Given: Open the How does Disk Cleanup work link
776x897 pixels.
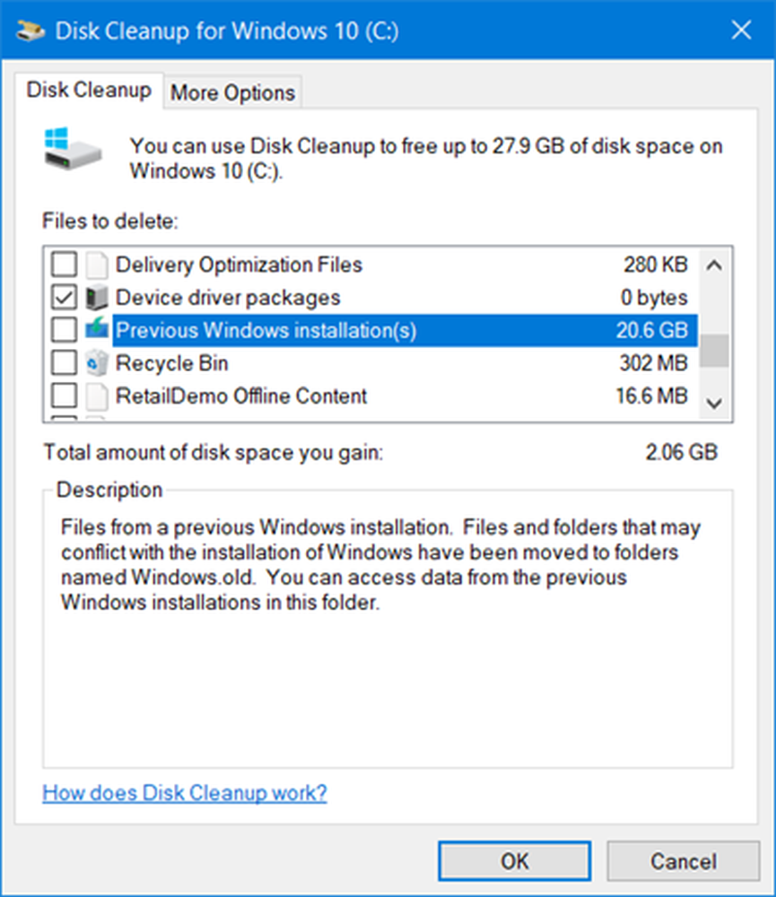Looking at the screenshot, I should [184, 793].
